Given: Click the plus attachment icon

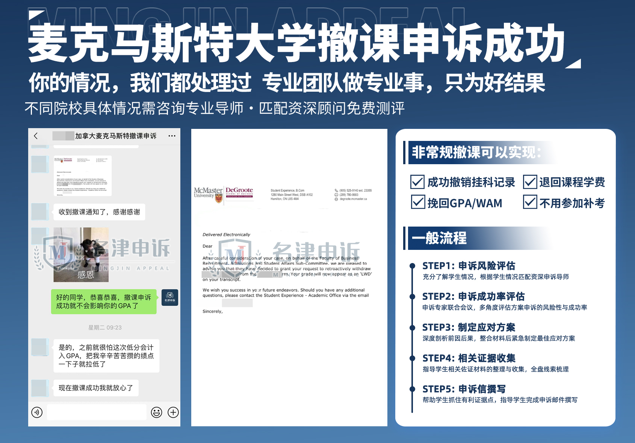Looking at the screenshot, I should (x=173, y=412).
